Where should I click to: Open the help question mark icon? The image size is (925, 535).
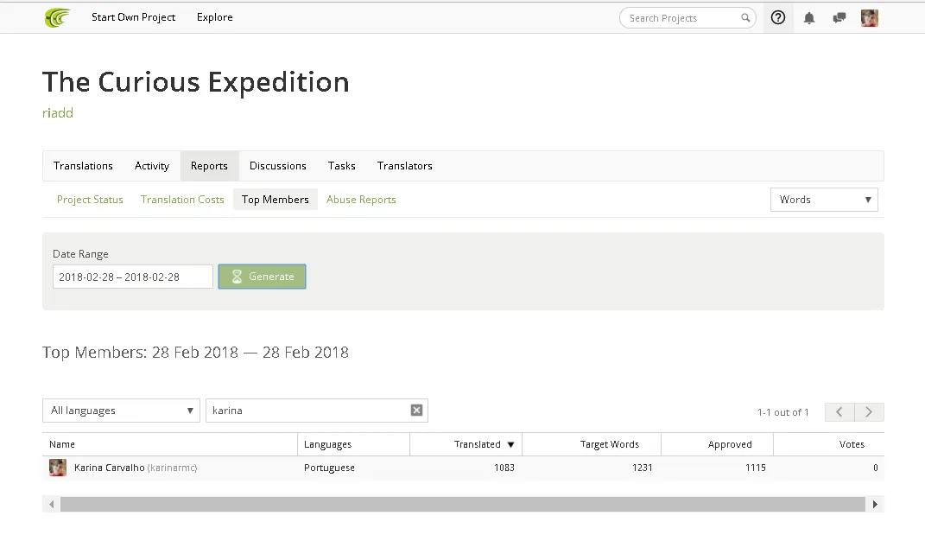pos(778,17)
